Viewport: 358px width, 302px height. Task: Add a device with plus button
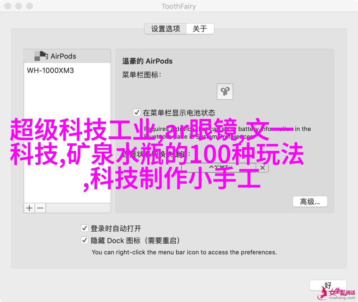tap(29, 208)
